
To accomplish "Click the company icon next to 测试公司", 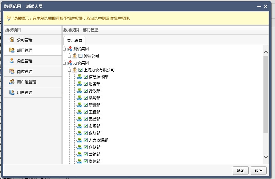I will 75,56.
